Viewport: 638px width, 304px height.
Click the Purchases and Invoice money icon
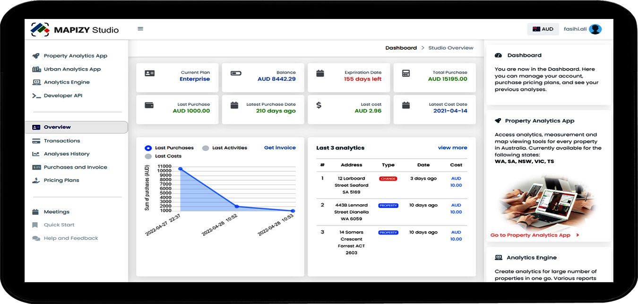[x=36, y=167]
